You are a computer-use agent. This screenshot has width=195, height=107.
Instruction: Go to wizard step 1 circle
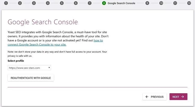point(6,3)
